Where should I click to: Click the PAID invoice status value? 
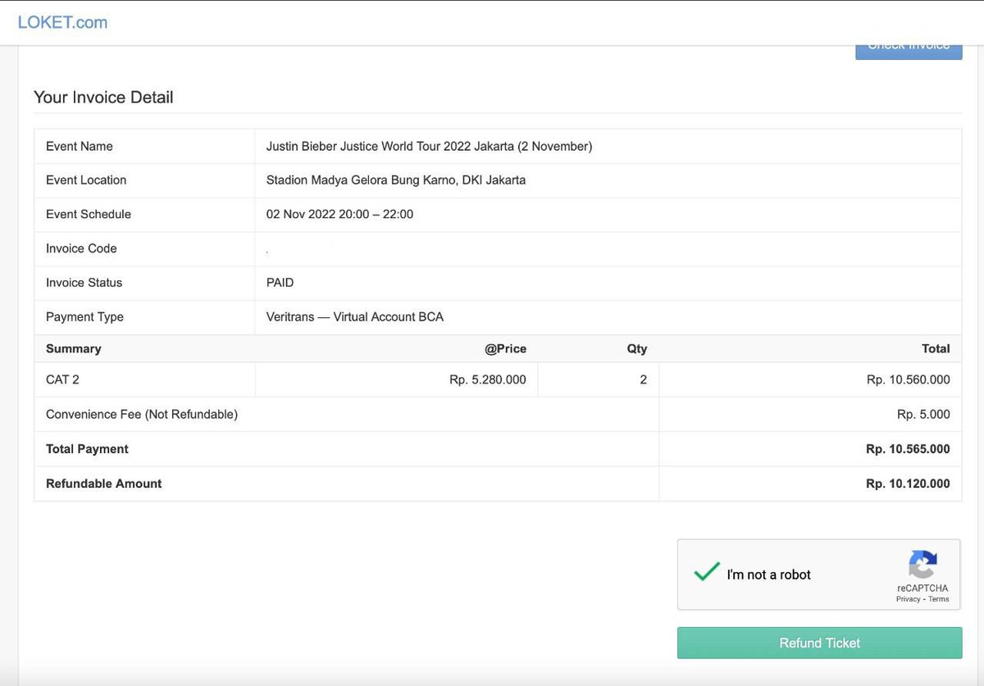click(x=280, y=282)
